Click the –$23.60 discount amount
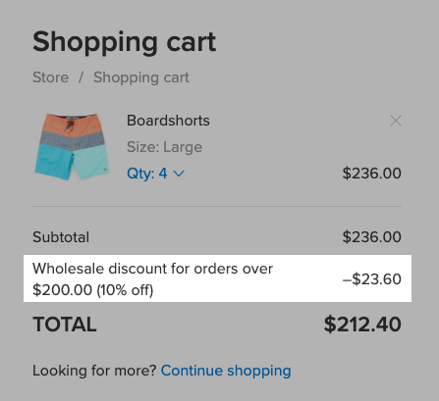Viewport: 439px width, 401px height. [x=372, y=279]
